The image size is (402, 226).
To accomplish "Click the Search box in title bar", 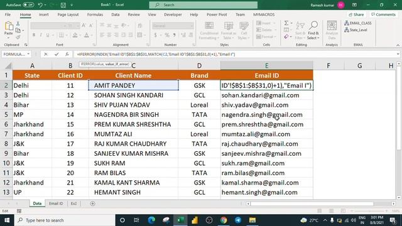I will point(204,5).
